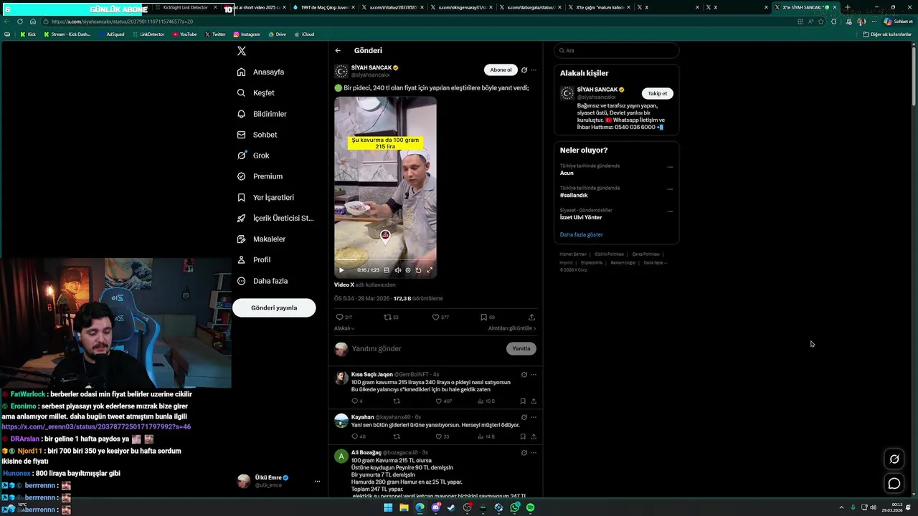This screenshot has width=918, height=516.
Task: Share Kayahan's reply
Action: (534, 436)
